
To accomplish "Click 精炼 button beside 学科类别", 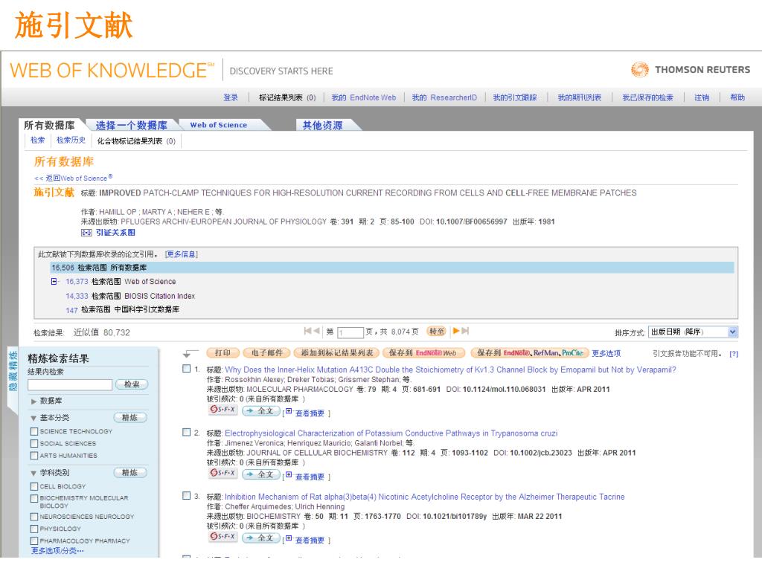I will coord(129,472).
